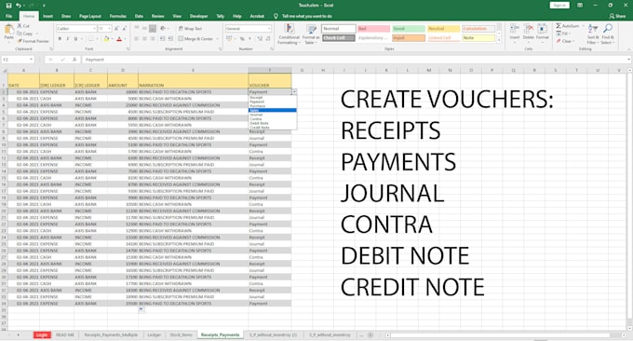The image size is (633, 341).
Task: Toggle the highlighted middle vertical-align button
Action: pos(152,29)
